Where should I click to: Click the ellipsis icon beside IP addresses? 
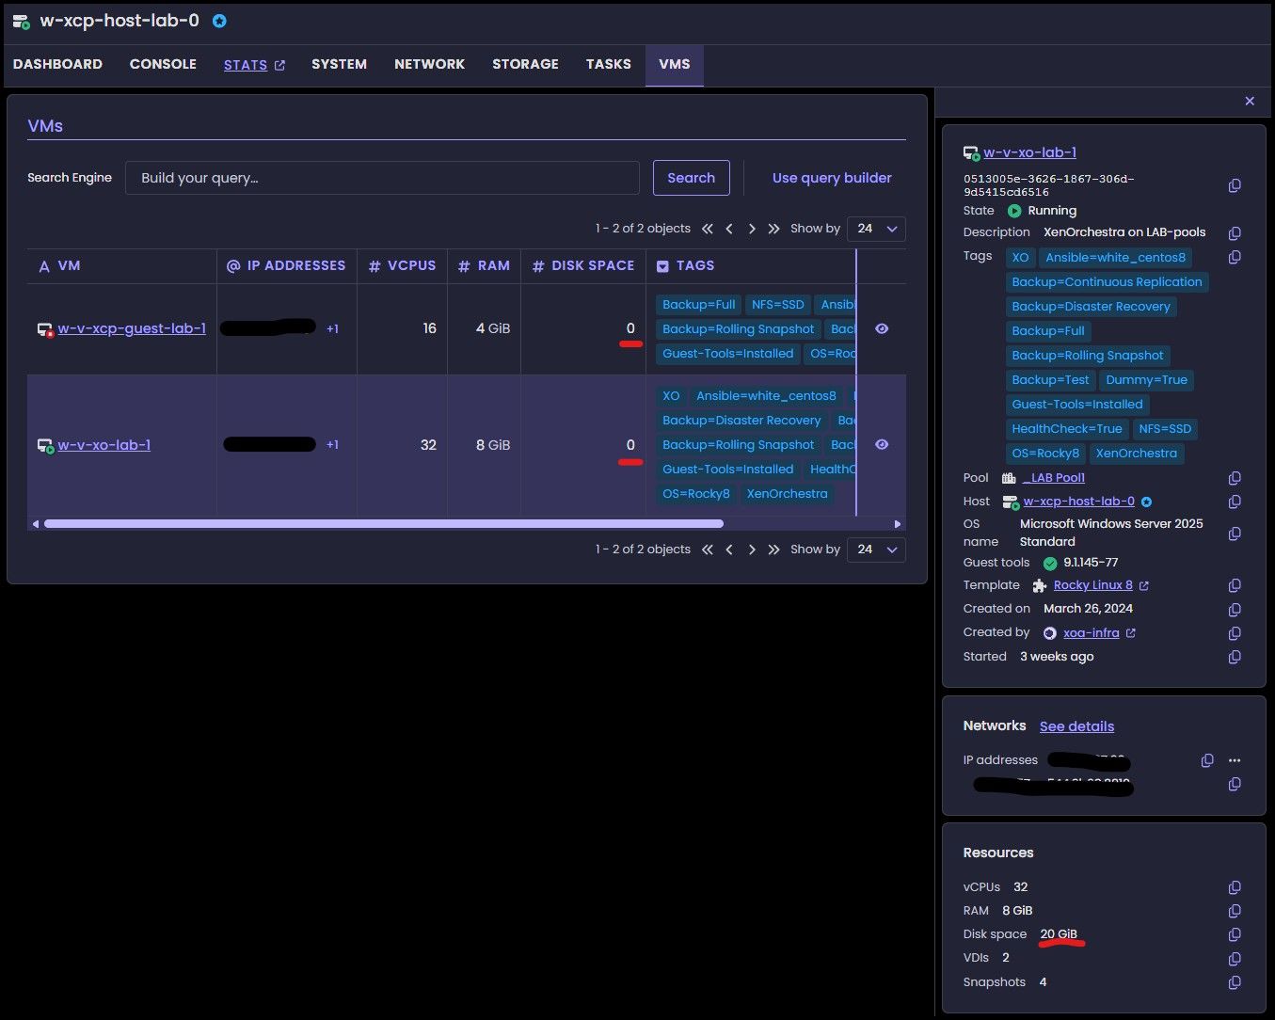pos(1235,760)
